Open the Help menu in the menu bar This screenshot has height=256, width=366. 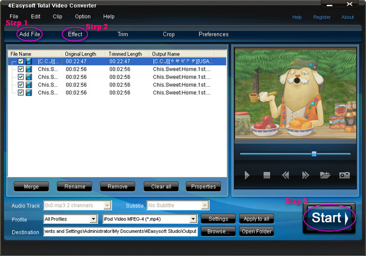(109, 16)
